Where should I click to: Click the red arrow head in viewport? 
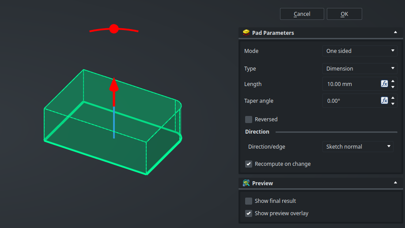tap(114, 84)
